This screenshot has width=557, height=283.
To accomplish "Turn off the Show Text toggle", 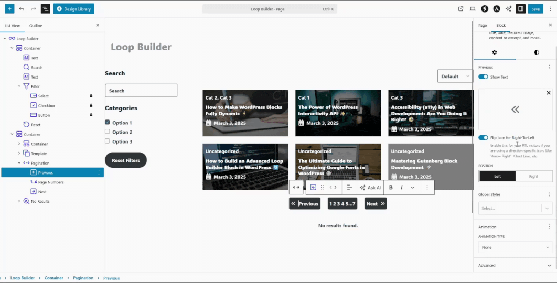I will (483, 77).
